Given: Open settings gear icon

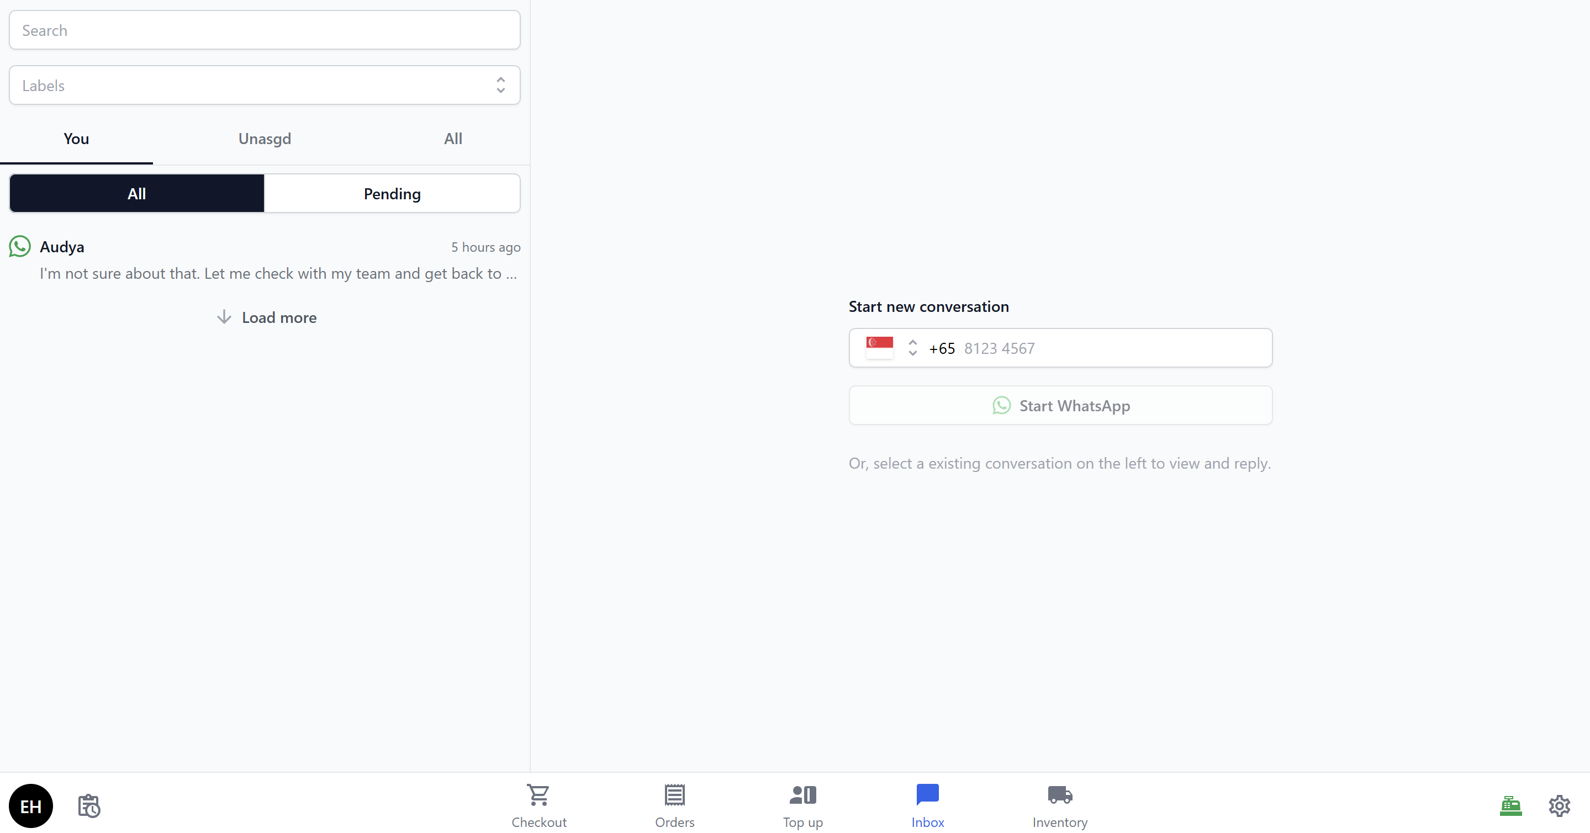Looking at the screenshot, I should tap(1559, 805).
